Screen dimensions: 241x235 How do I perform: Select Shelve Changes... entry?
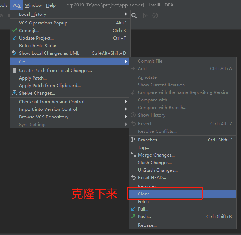coord(70,93)
